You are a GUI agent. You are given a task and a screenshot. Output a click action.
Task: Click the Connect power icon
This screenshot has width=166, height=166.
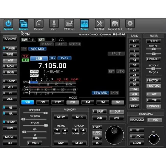[8, 24]
